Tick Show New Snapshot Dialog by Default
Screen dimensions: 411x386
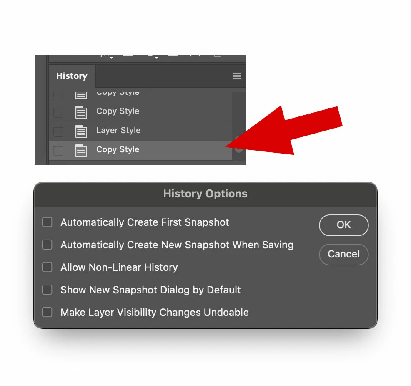47,290
